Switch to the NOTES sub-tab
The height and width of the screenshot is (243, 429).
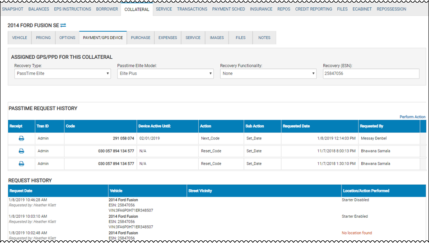(264, 38)
